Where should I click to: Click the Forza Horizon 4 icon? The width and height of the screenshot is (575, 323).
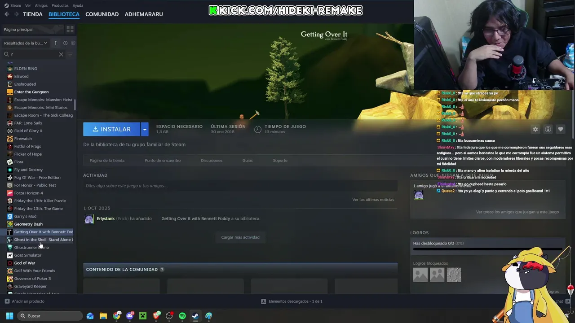coord(10,193)
